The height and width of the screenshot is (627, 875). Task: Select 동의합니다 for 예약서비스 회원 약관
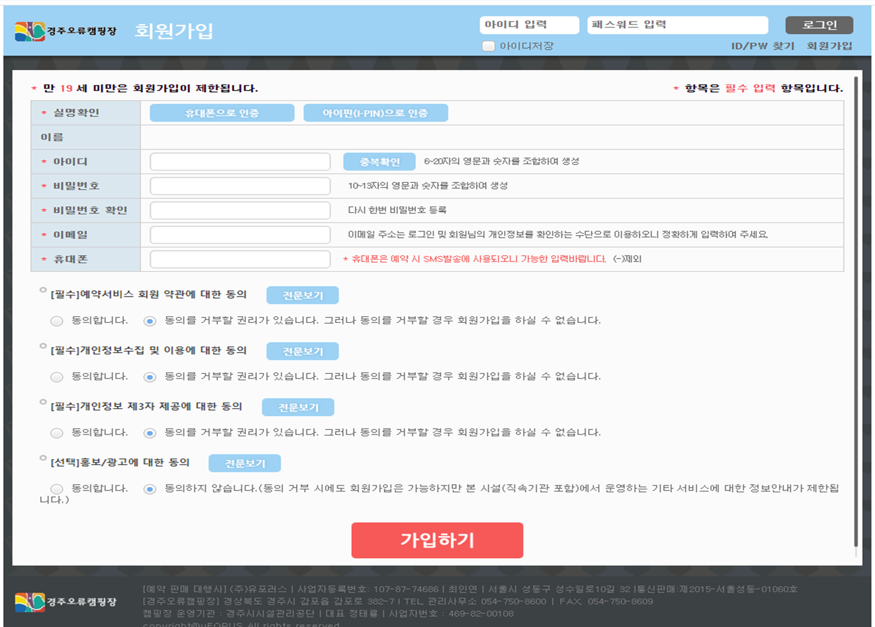coord(57,321)
